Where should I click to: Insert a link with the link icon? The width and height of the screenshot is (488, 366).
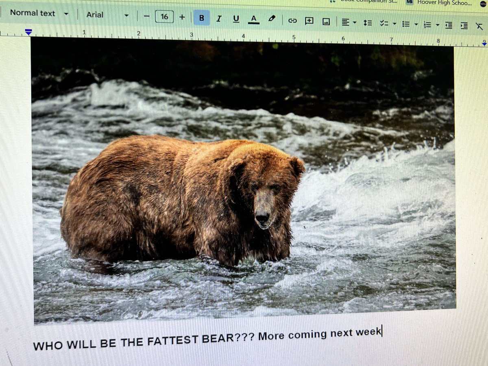tap(292, 21)
